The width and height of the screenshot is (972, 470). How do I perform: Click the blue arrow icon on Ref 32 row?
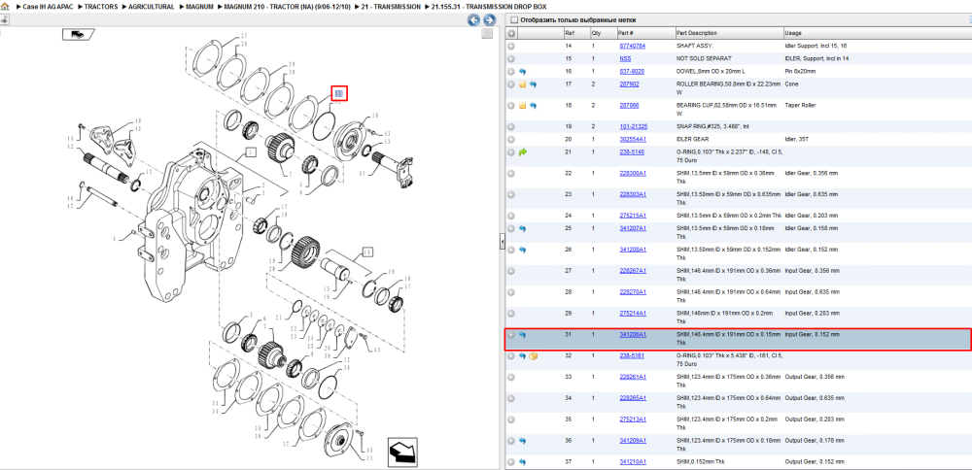(523, 356)
